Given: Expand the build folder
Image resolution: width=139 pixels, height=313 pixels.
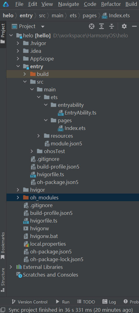Looking at the screenshot, I should (25, 74).
